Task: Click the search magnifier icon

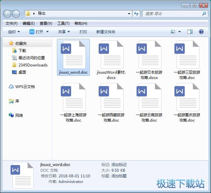Action: 204,13
